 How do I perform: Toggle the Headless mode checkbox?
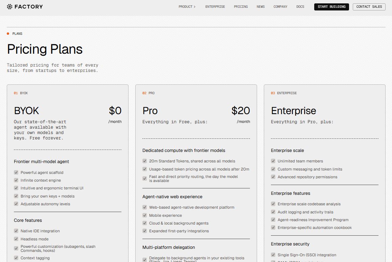[x=16, y=239]
